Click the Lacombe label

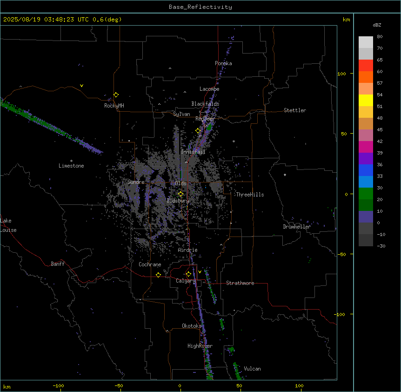[x=209, y=89]
